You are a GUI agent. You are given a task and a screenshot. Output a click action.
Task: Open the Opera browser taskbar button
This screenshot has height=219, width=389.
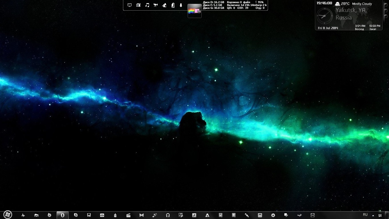click(x=63, y=215)
